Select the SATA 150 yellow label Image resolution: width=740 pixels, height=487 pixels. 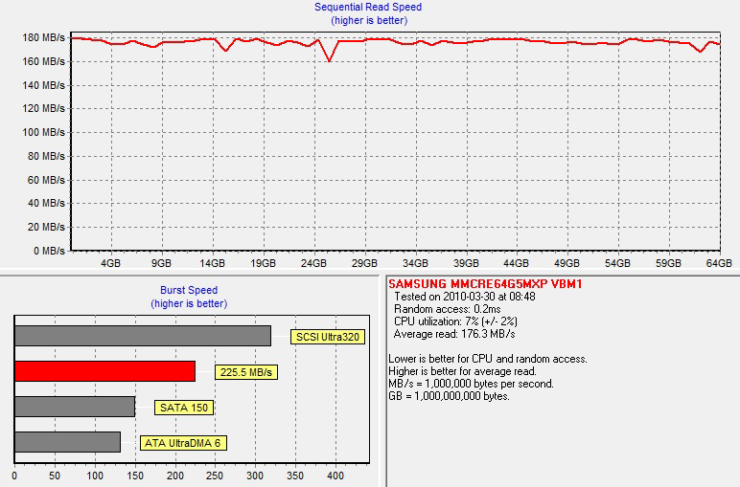click(x=185, y=408)
